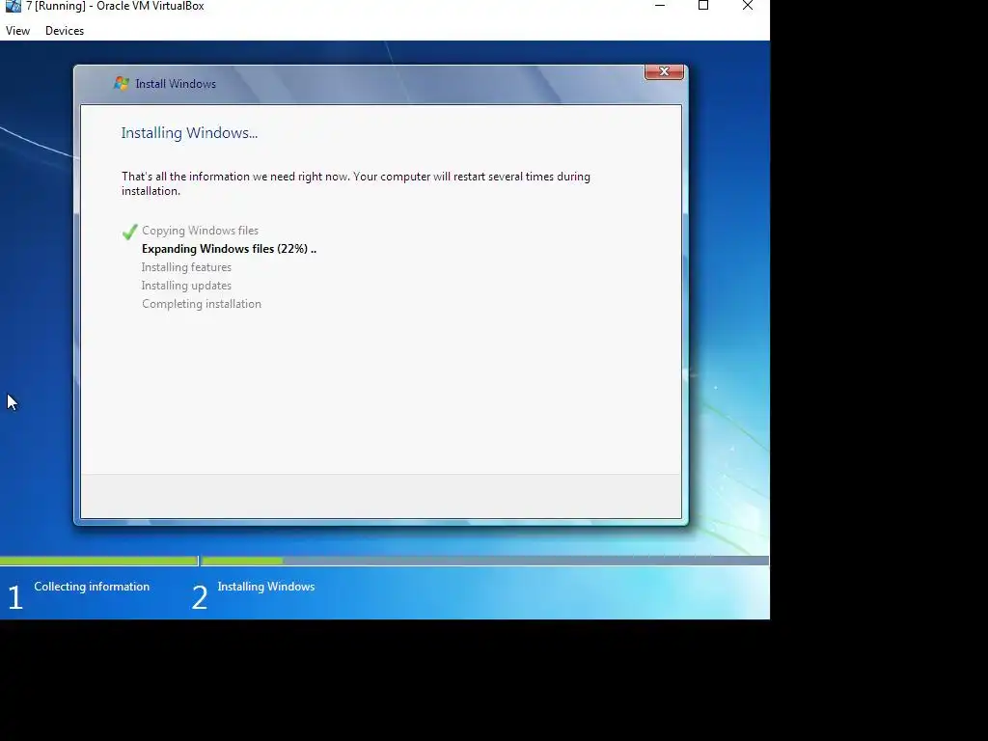988x741 pixels.
Task: Minimize the VirtualBox window
Action: click(660, 6)
